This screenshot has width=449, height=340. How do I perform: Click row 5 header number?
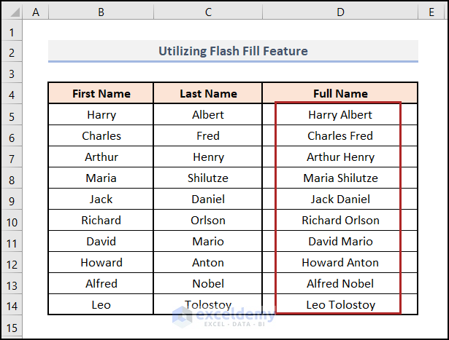coord(12,115)
